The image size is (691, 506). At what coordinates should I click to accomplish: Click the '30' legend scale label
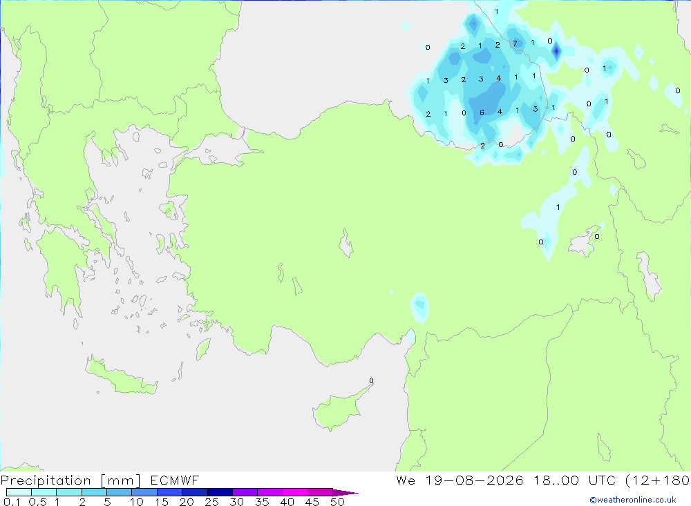[236, 502]
